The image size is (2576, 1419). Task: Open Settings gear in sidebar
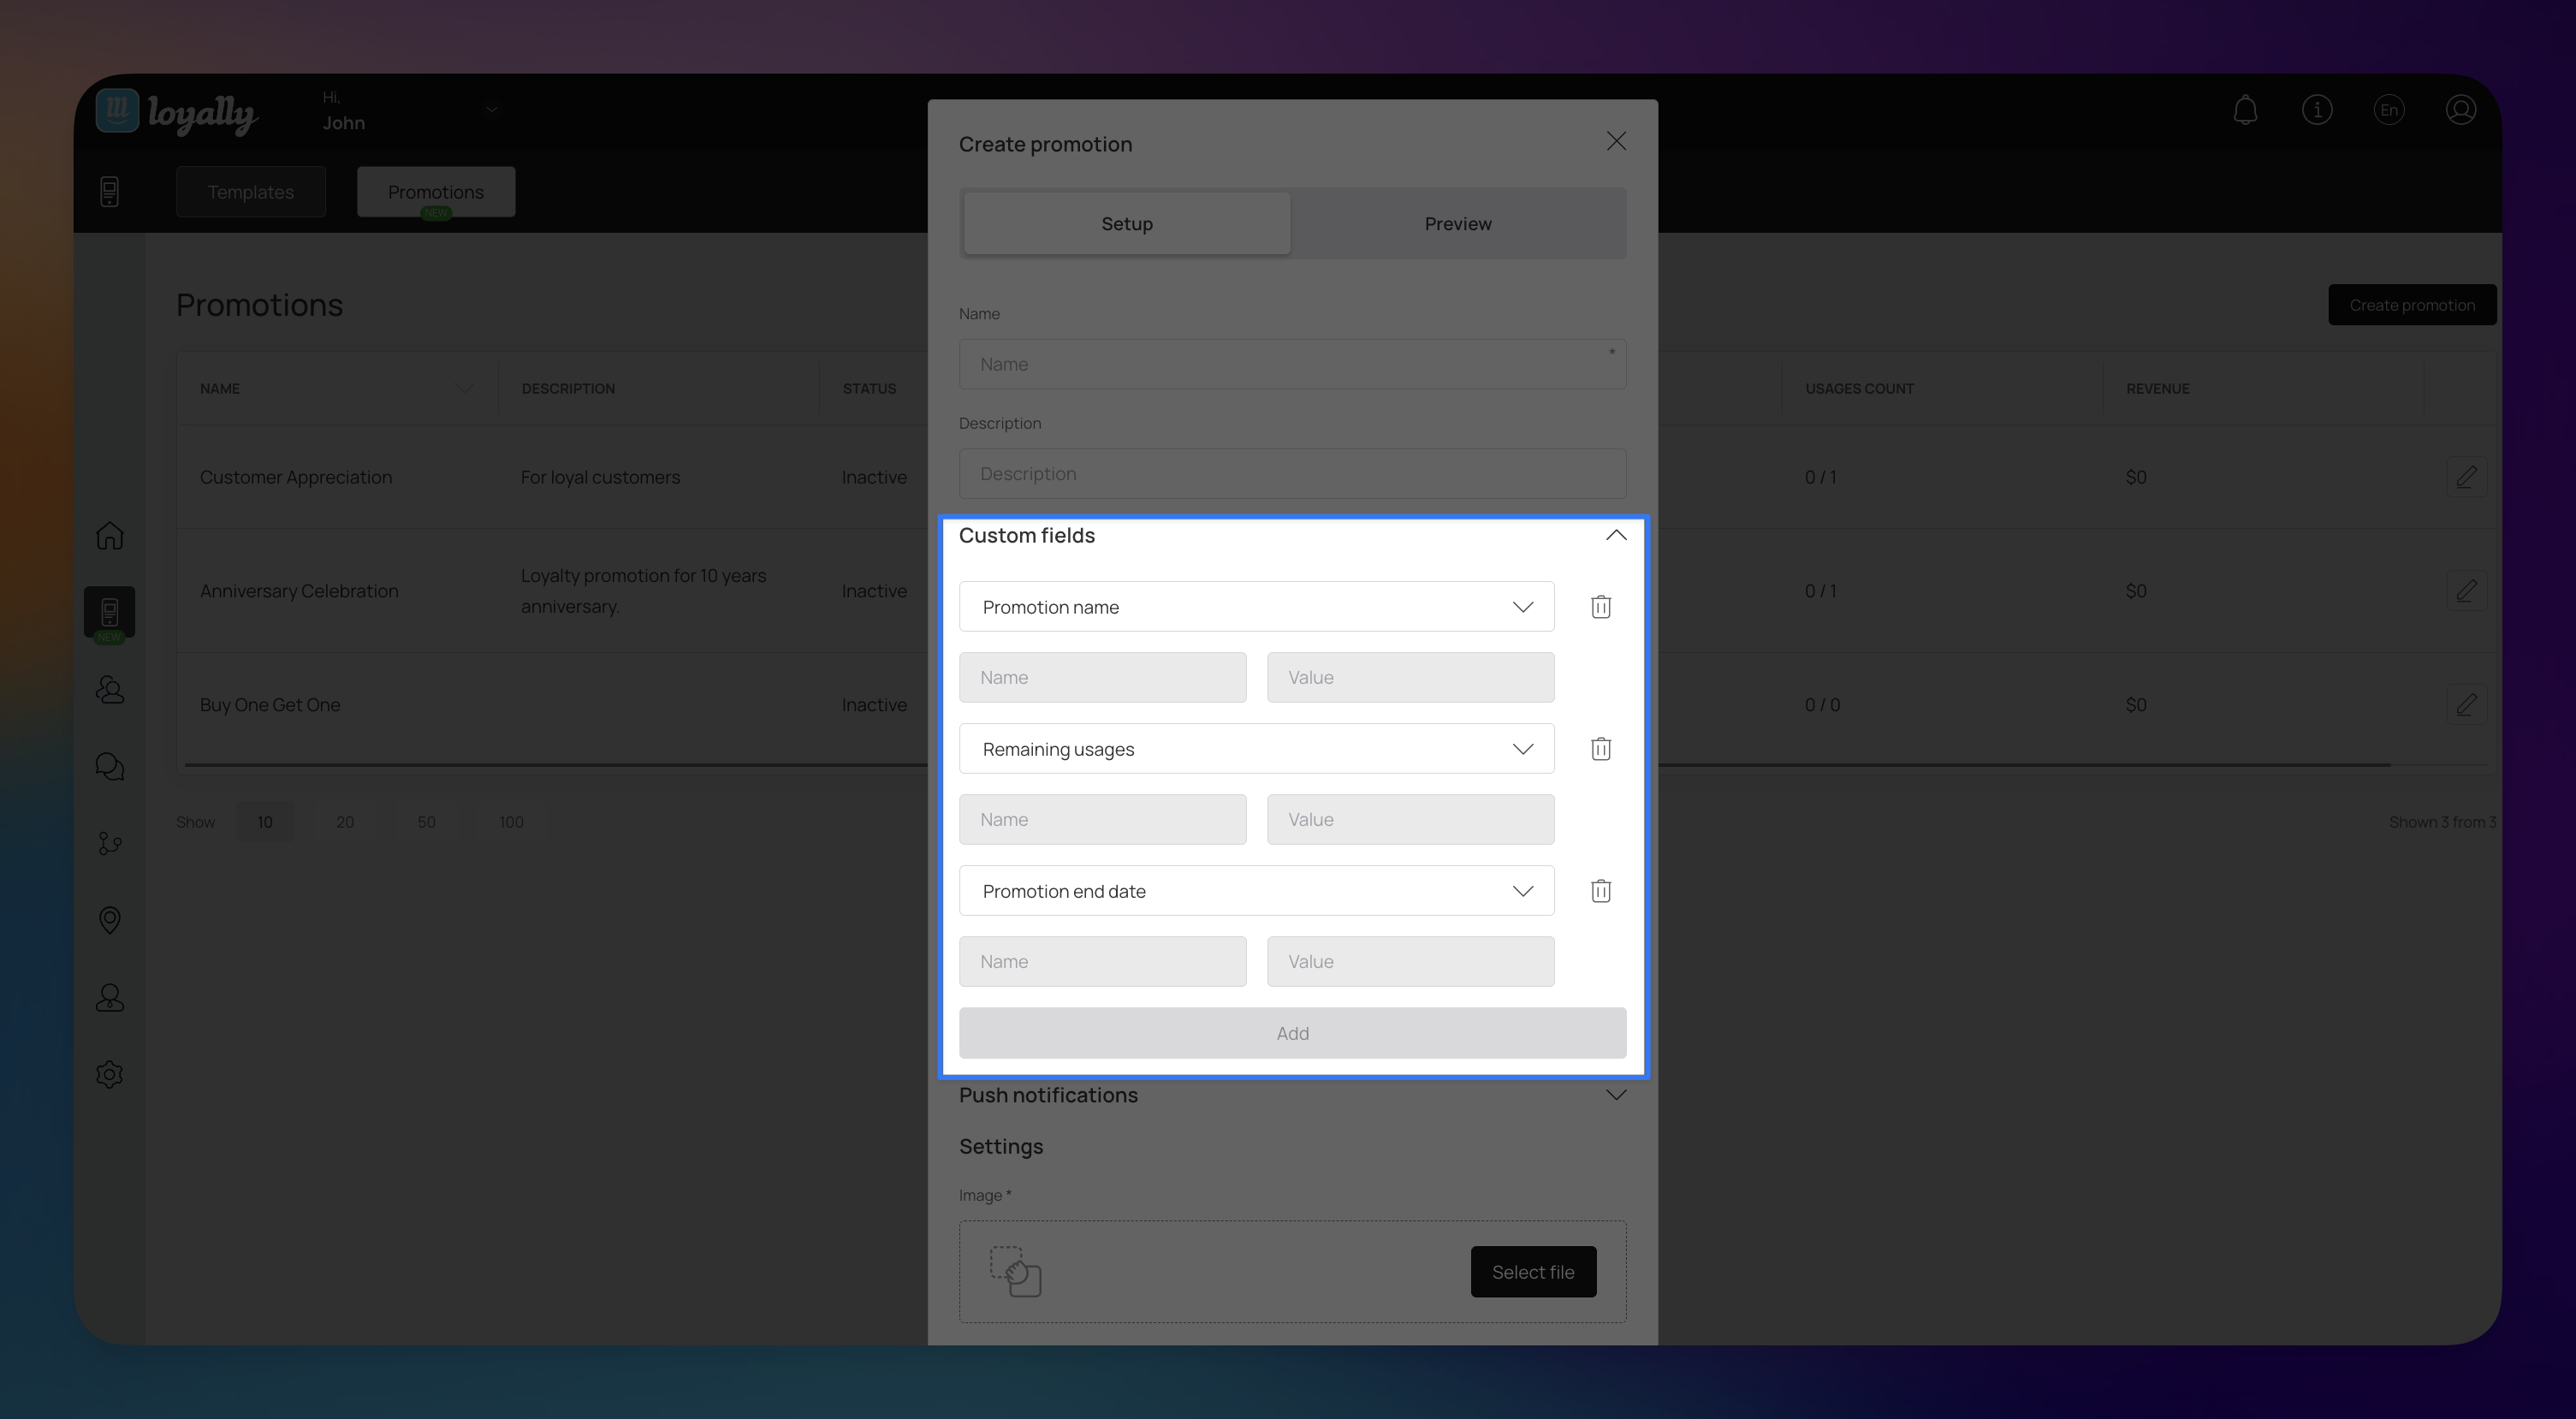tap(110, 1075)
